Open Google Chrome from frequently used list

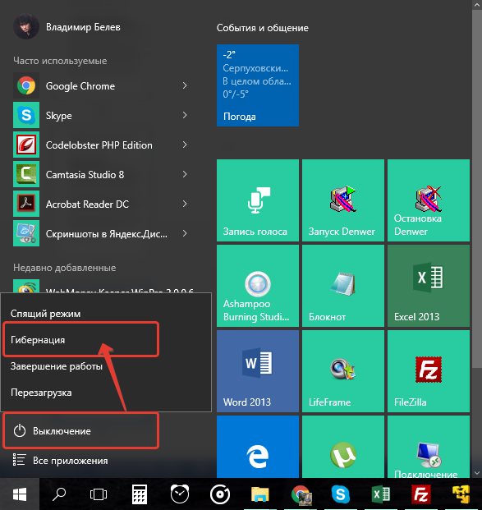pyautogui.click(x=101, y=86)
